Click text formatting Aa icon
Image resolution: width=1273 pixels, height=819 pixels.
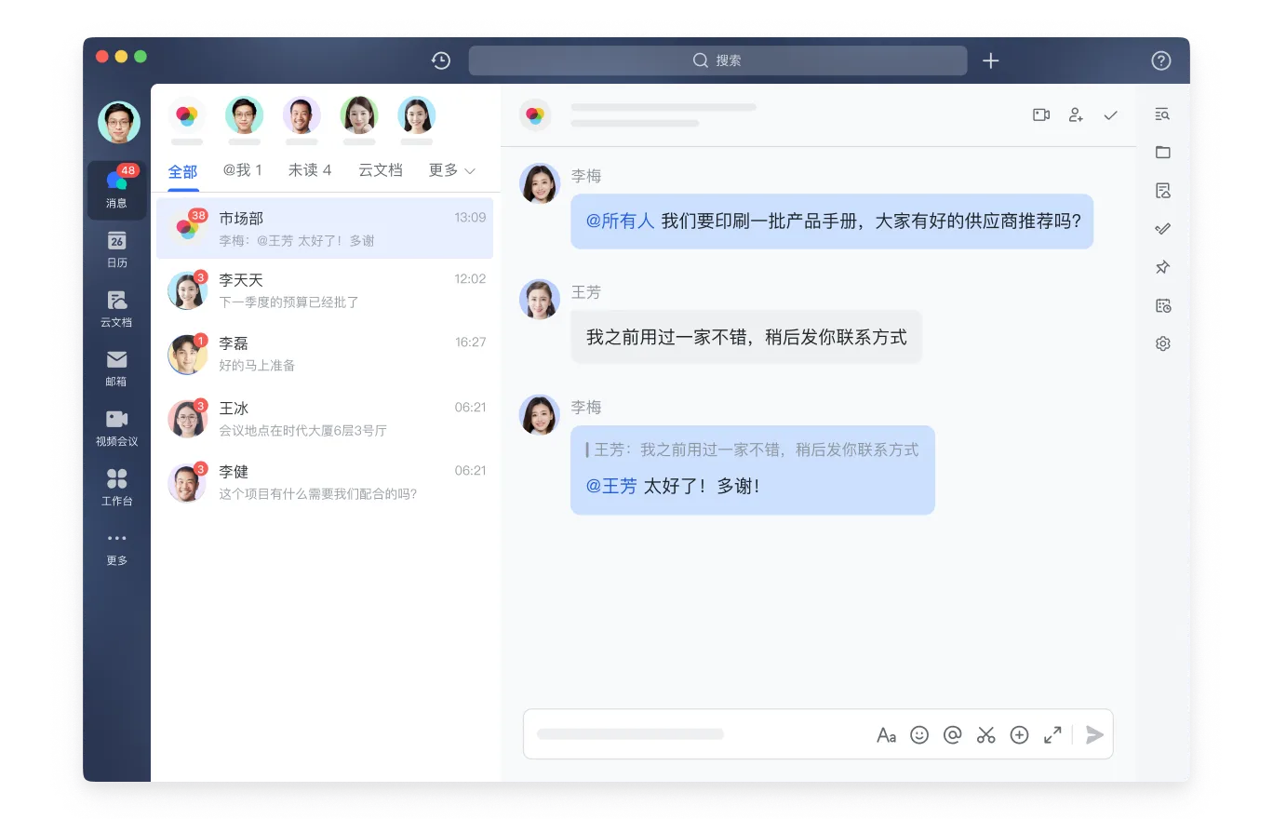pyautogui.click(x=886, y=735)
